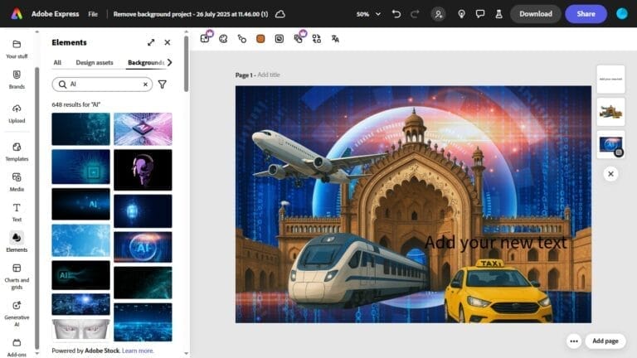This screenshot has height=358, width=637.
Task: Open the 50% zoom level dropdown
Action: pos(368,14)
